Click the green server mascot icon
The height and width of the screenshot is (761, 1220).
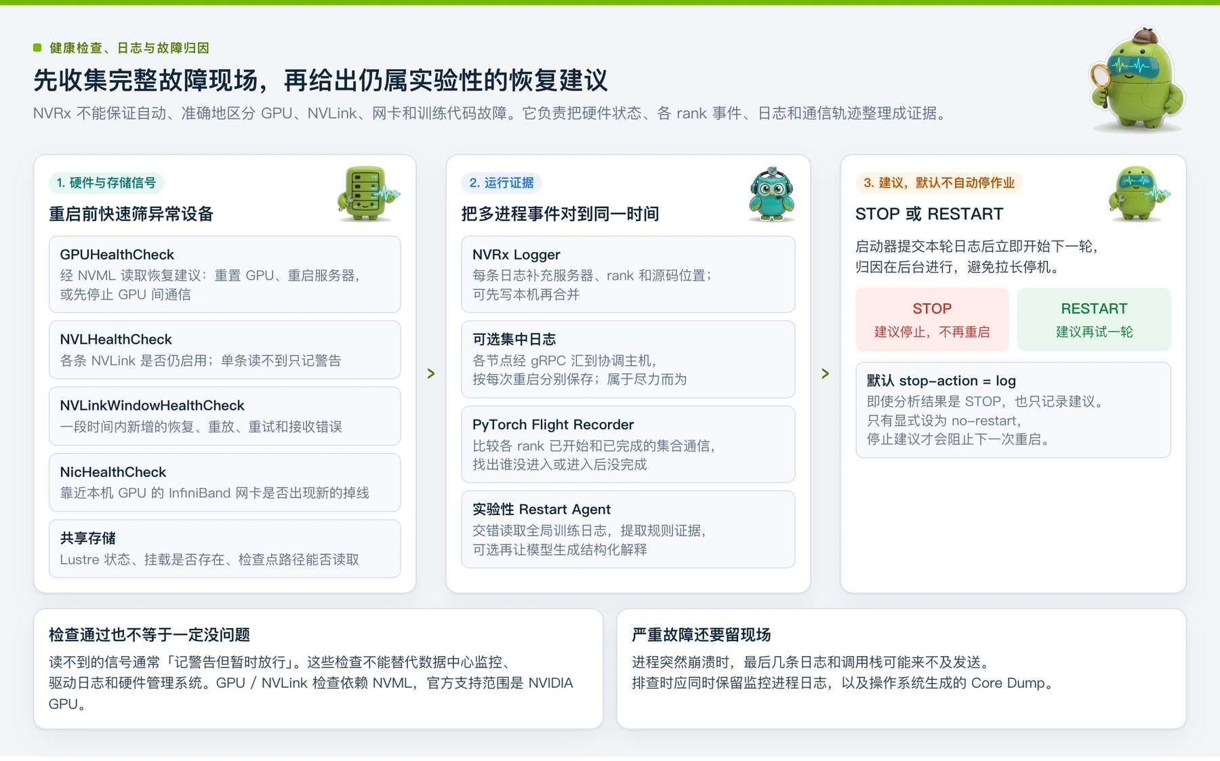coord(368,194)
